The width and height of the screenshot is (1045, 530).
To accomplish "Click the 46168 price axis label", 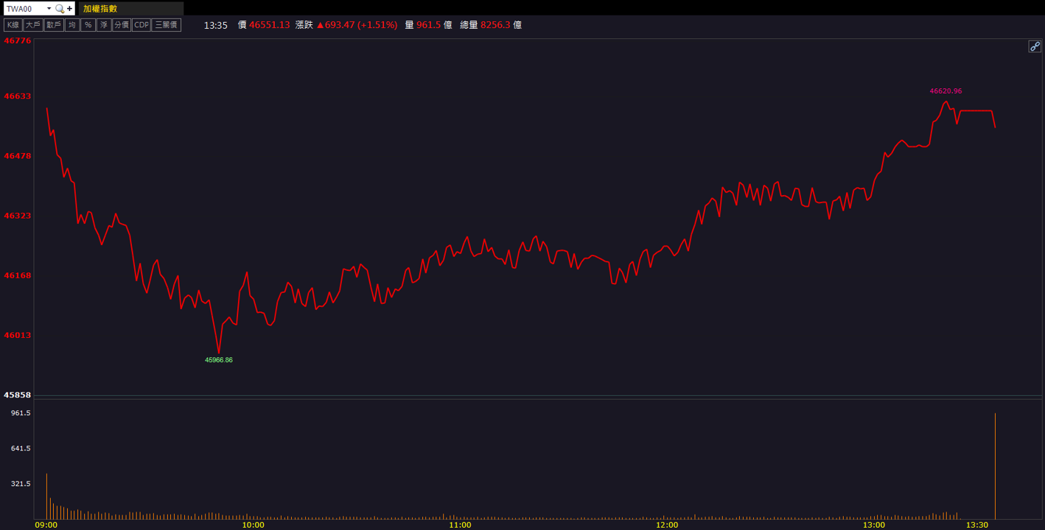I will pyautogui.click(x=18, y=275).
